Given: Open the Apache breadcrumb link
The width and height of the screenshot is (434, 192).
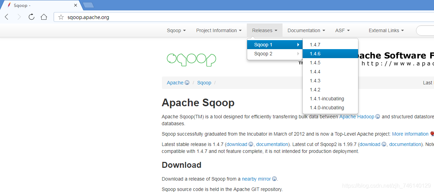Looking at the screenshot, I should (x=175, y=83).
